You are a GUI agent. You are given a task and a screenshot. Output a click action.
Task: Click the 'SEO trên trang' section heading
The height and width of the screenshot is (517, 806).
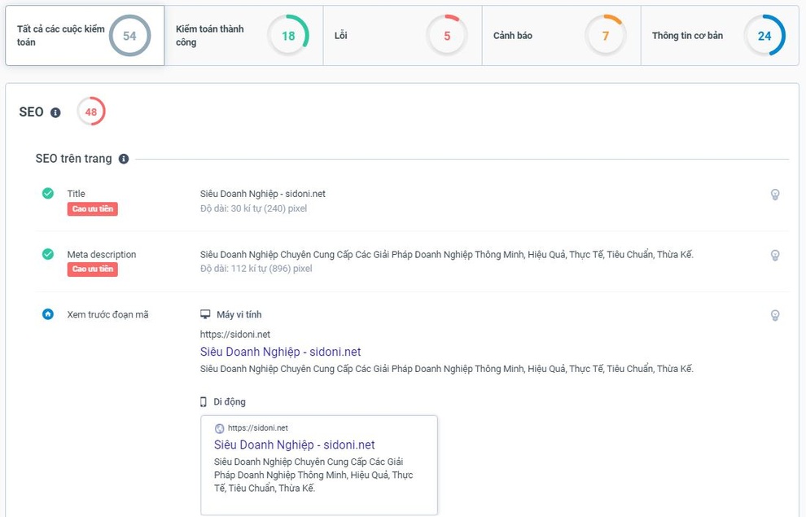click(x=73, y=158)
